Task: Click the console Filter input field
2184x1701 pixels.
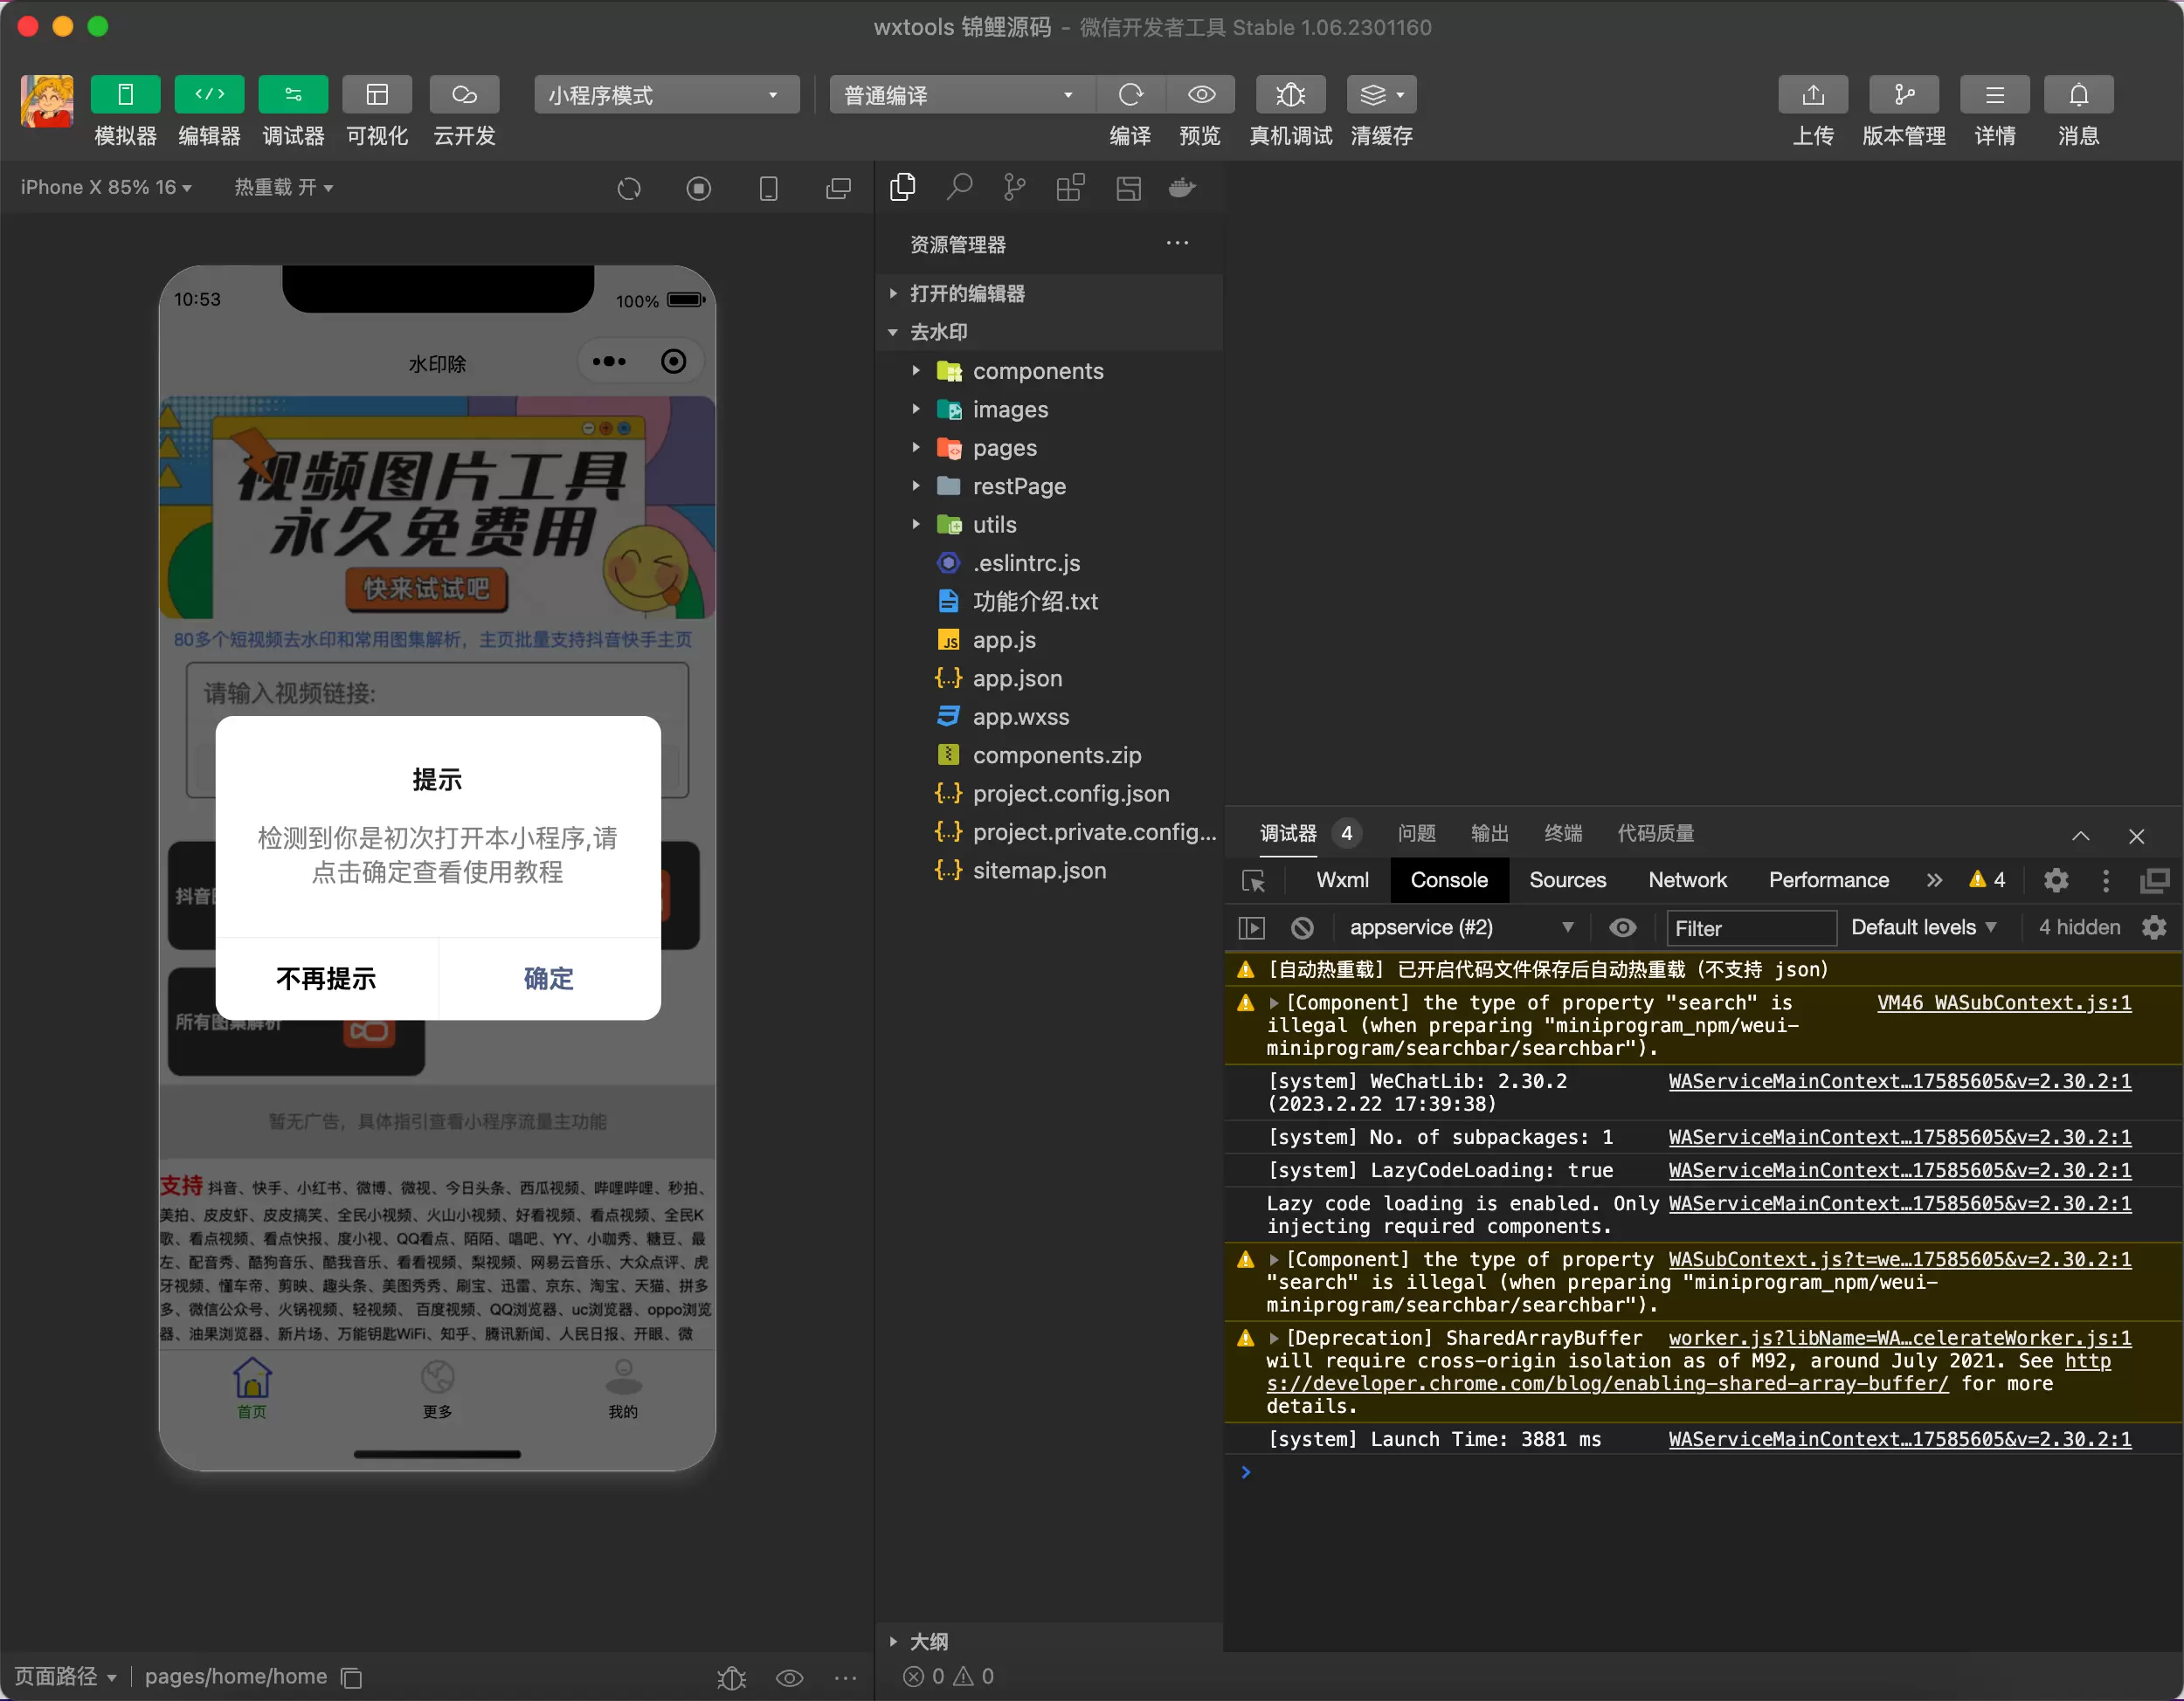Action: [x=1751, y=928]
